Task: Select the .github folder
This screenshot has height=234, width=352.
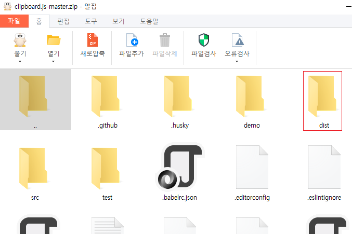Action: pos(106,97)
